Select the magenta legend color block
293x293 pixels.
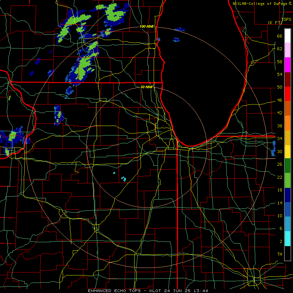pos(287,65)
